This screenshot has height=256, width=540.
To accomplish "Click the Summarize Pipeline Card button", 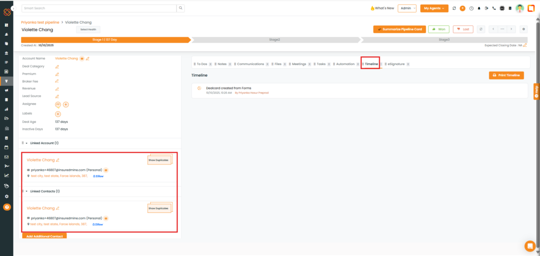I will [x=399, y=29].
